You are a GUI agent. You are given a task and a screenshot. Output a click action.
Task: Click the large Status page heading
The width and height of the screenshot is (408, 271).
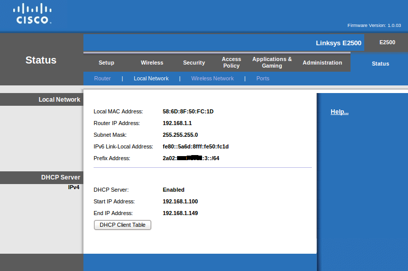coord(41,60)
